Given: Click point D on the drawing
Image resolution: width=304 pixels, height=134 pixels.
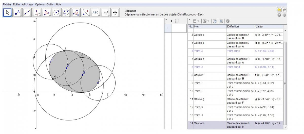Looking at the screenshot, I should (x=98, y=83).
